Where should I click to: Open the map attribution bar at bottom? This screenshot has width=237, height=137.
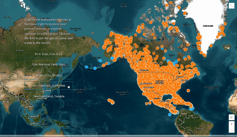click(119, 136)
